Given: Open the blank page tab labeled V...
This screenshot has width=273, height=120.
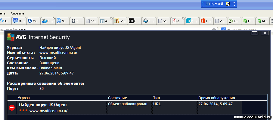Looking at the screenshot, I should pyautogui.click(x=220, y=21).
